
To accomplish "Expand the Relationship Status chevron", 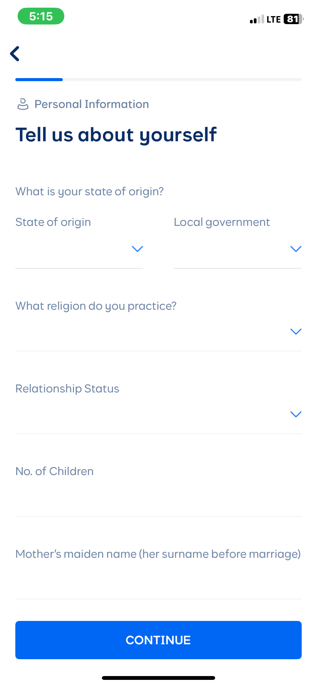I will pos(296,414).
